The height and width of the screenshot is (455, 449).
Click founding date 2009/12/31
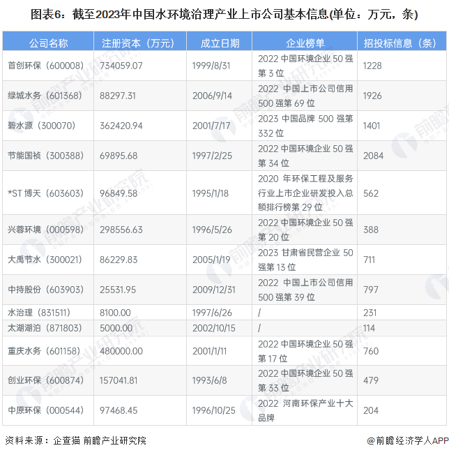point(213,290)
